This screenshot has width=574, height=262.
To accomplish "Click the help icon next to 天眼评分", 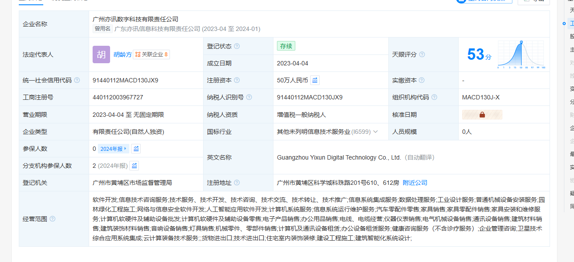I will click(x=422, y=54).
